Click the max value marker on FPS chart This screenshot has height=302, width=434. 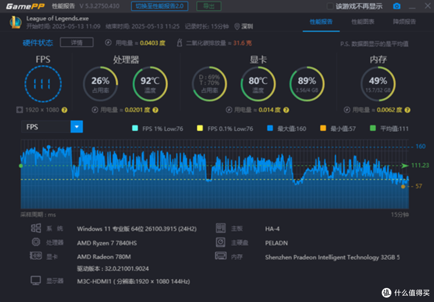click(x=49, y=147)
